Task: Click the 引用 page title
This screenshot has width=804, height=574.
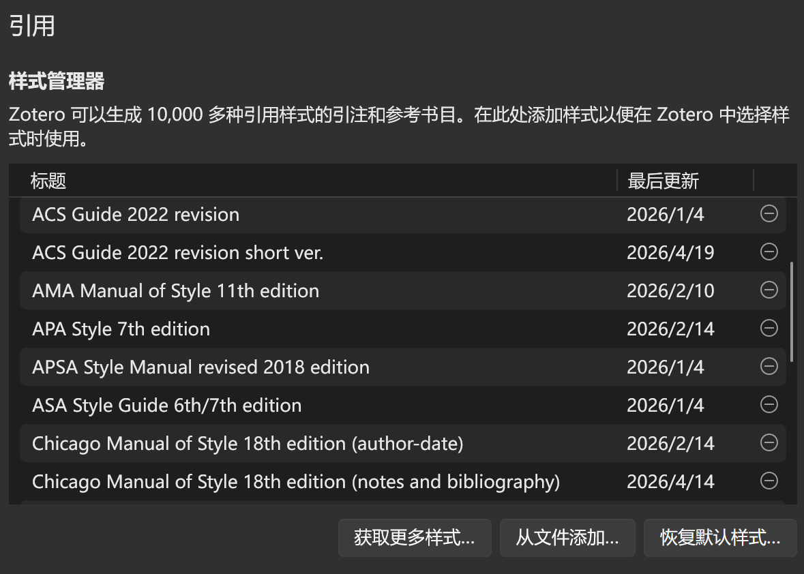Action: pyautogui.click(x=32, y=26)
